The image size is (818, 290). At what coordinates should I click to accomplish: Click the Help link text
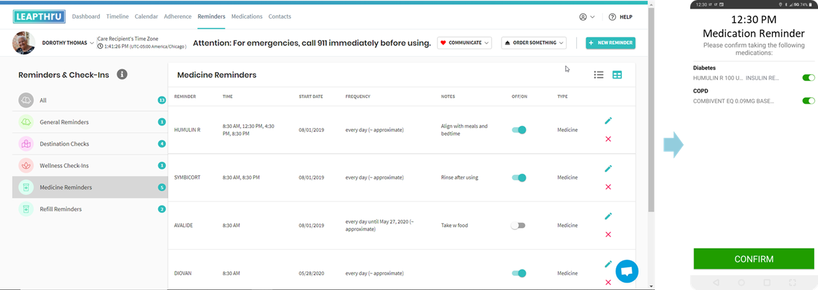[626, 17]
